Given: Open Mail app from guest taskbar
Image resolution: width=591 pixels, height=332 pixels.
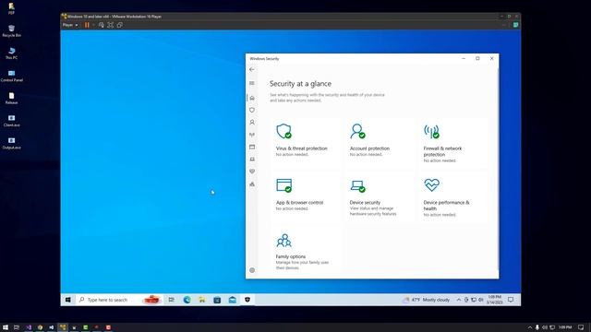Looking at the screenshot, I should coord(232,300).
